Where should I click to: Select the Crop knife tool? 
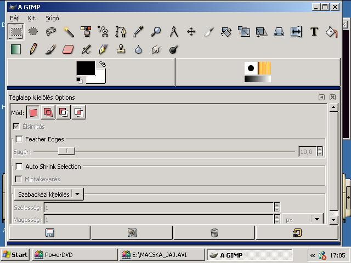point(208,32)
